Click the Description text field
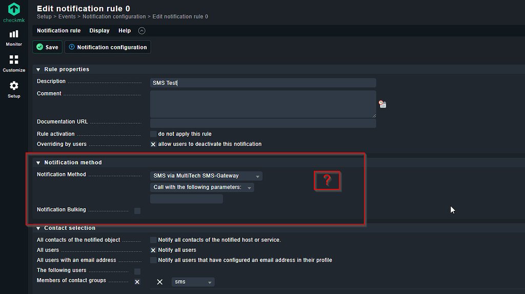The width and height of the screenshot is (525, 294). 263,83
